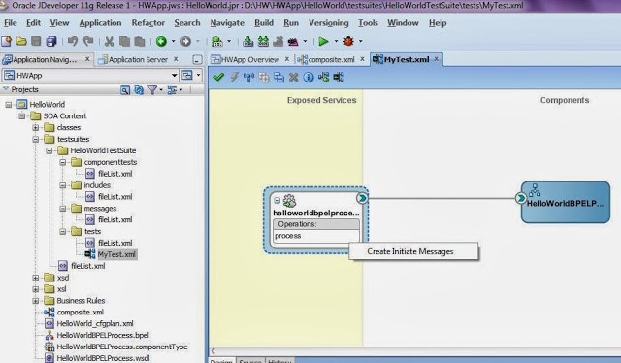Click the Rebuild project icon

pos(263,41)
